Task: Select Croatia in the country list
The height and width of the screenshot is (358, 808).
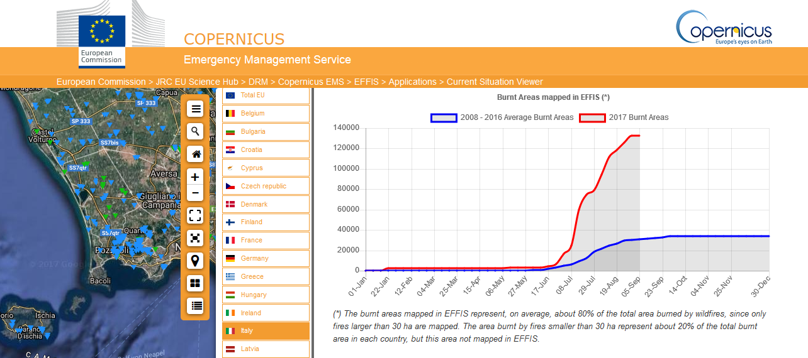Action: [x=266, y=149]
